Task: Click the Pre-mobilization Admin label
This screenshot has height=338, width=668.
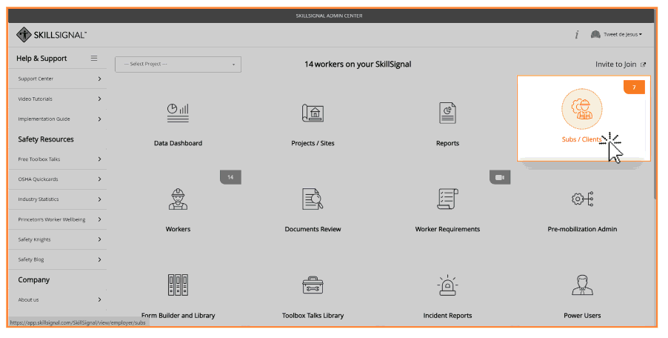Action: pyautogui.click(x=582, y=229)
